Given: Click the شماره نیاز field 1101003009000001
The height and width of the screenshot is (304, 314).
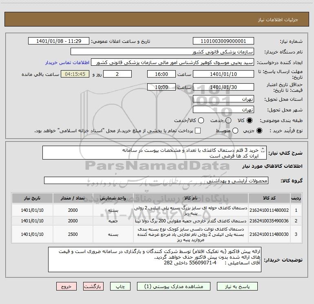Looking at the screenshot, I should [x=223, y=41].
